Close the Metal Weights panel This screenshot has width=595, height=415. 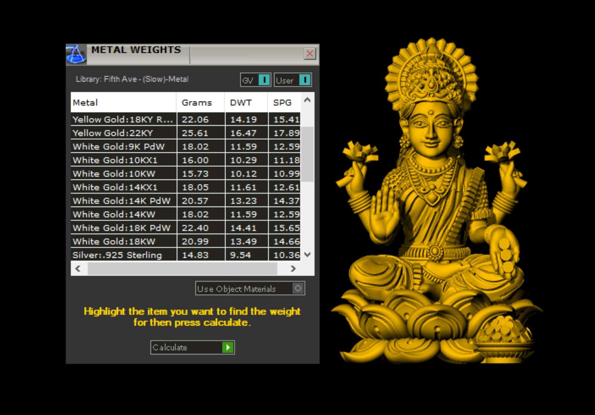point(309,54)
